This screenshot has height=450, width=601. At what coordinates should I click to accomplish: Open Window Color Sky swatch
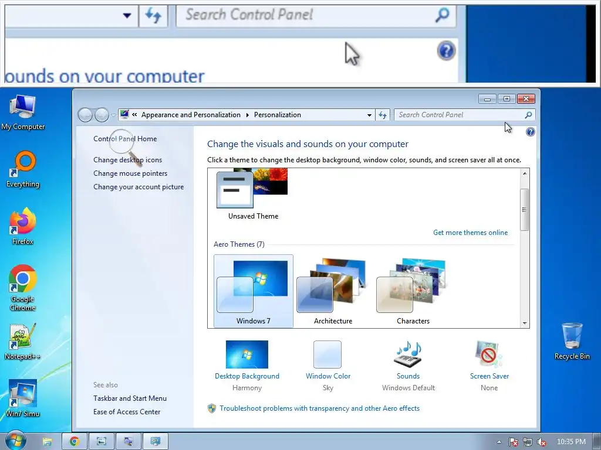pyautogui.click(x=327, y=354)
